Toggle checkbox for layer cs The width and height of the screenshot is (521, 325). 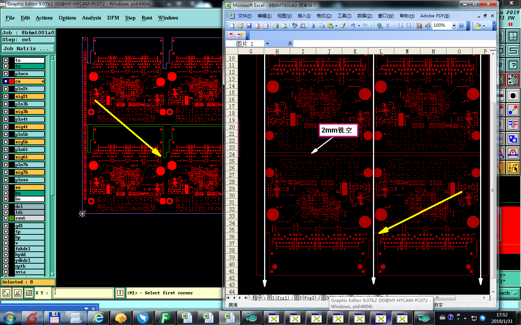click(x=6, y=81)
